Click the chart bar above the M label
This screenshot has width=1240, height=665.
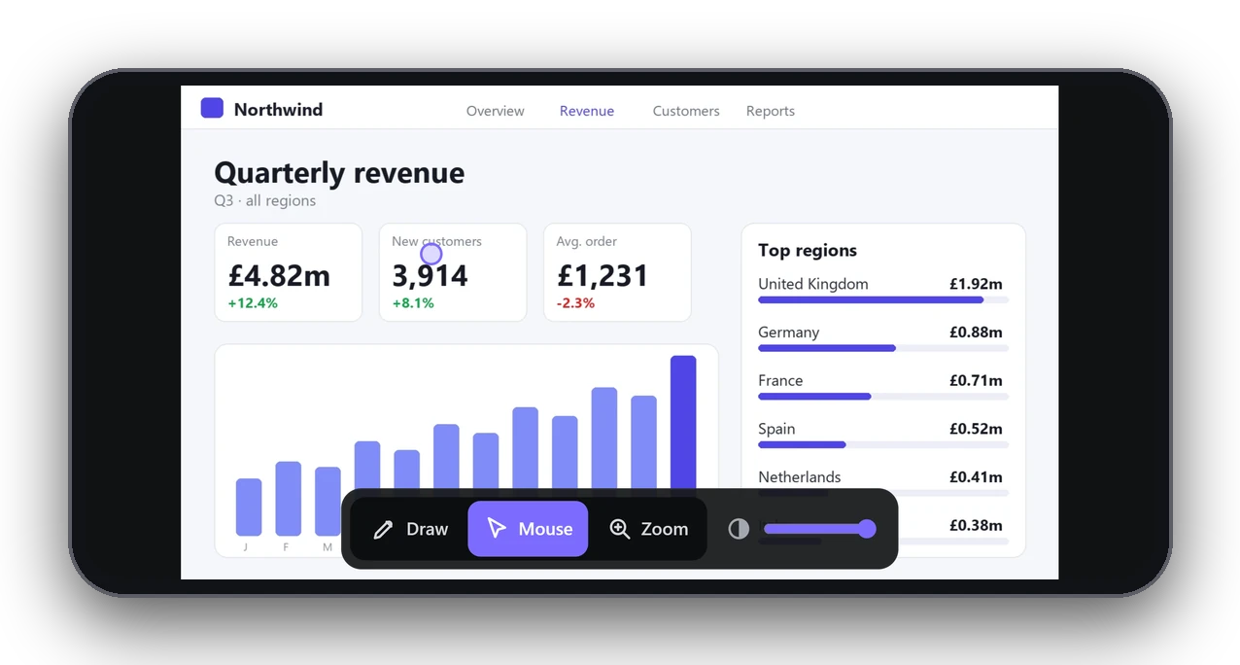pos(327,502)
